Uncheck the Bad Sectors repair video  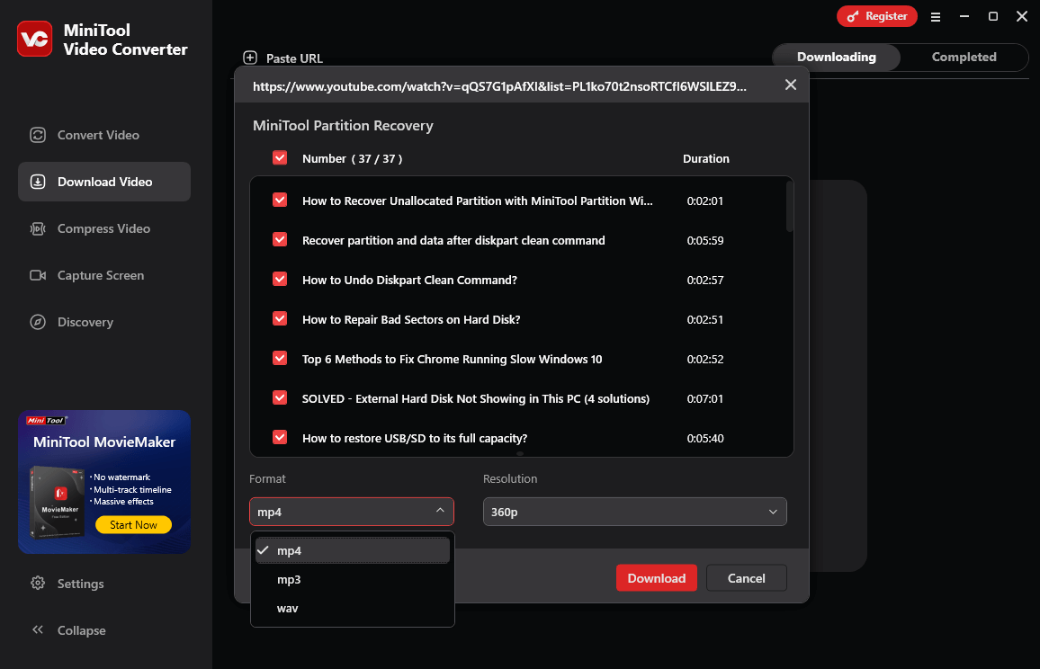tap(280, 318)
